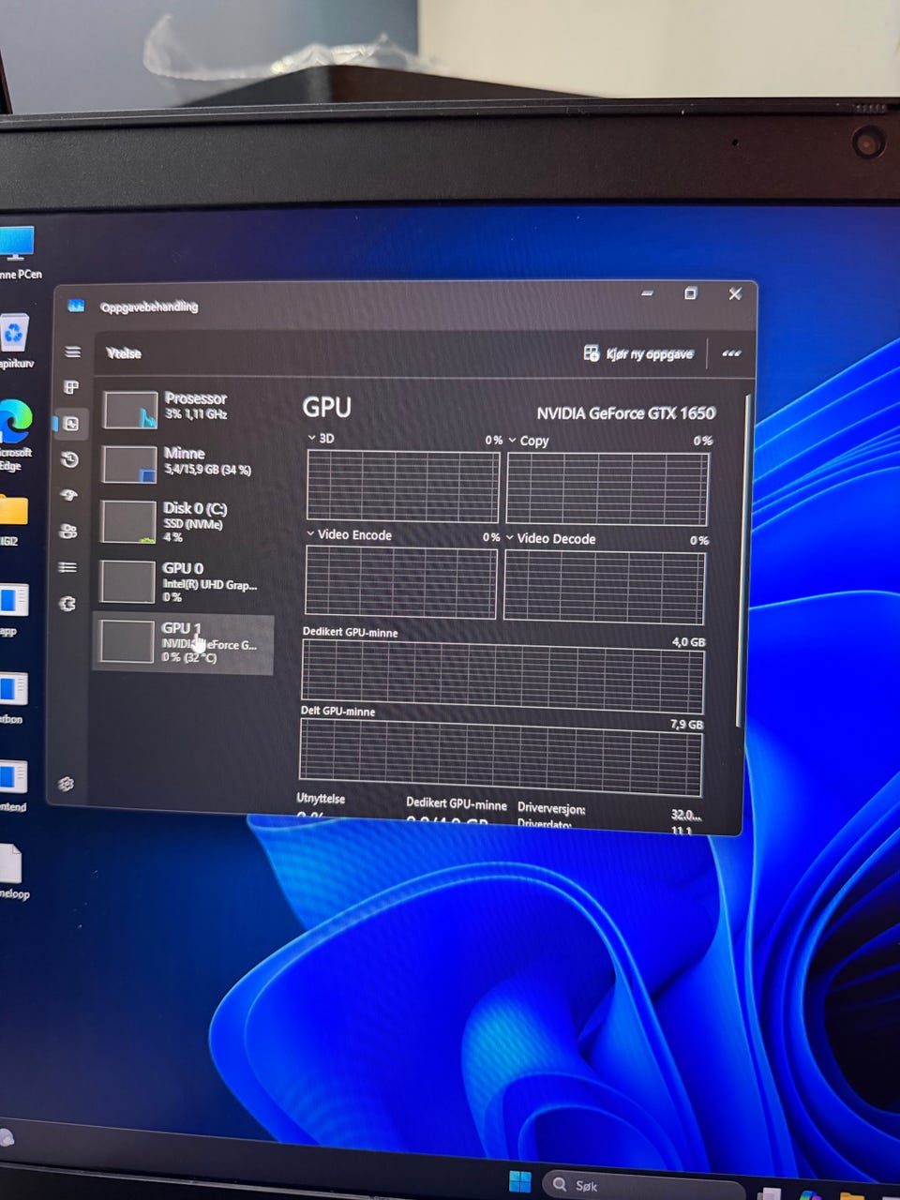Maximize the Oppgavebehandling window
The image size is (900, 1200).
(691, 293)
